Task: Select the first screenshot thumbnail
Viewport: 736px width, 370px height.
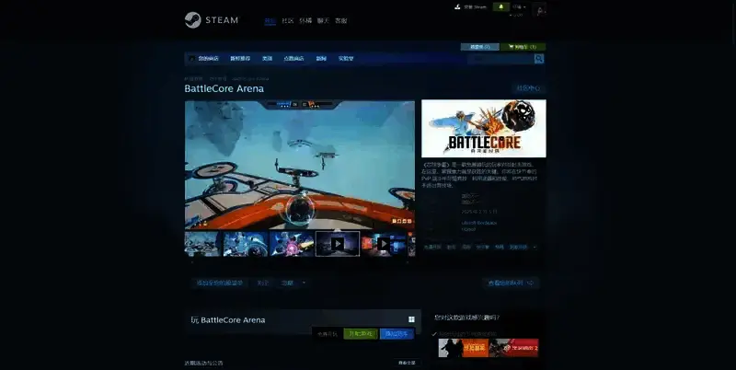Action: [201, 244]
